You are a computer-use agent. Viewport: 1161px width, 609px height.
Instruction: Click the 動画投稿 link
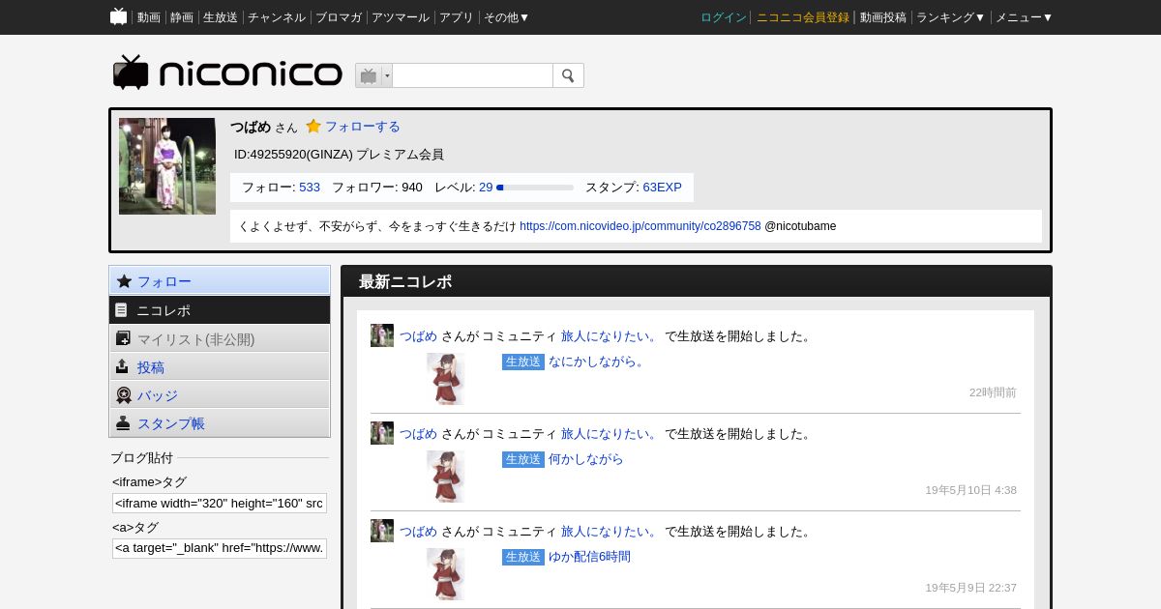tap(883, 17)
